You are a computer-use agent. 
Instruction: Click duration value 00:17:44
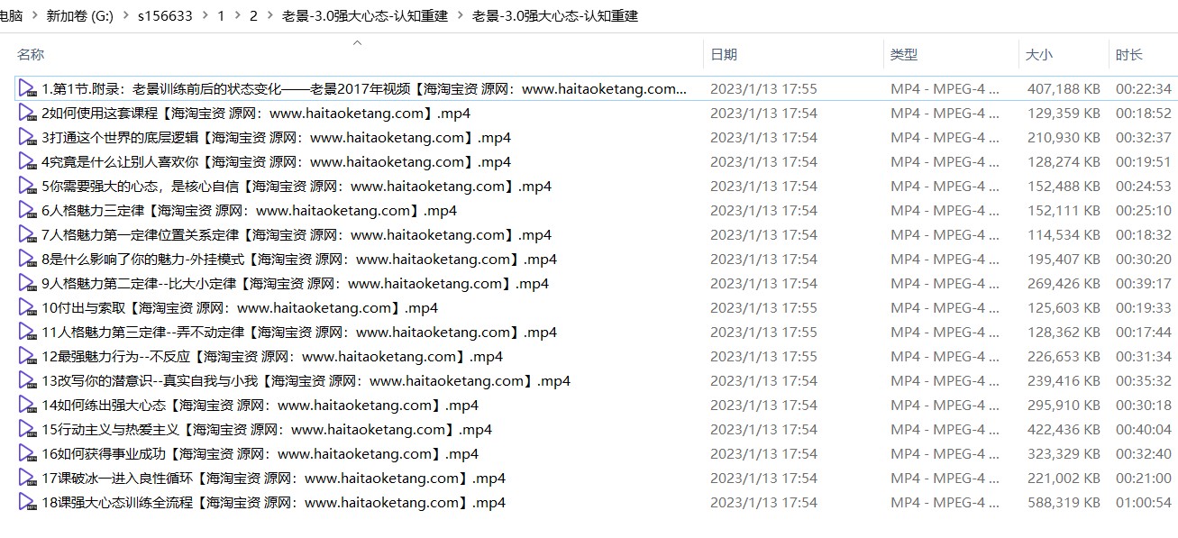(1144, 333)
